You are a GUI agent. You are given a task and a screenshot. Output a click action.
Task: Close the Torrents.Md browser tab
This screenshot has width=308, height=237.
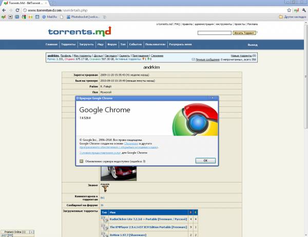point(46,3)
